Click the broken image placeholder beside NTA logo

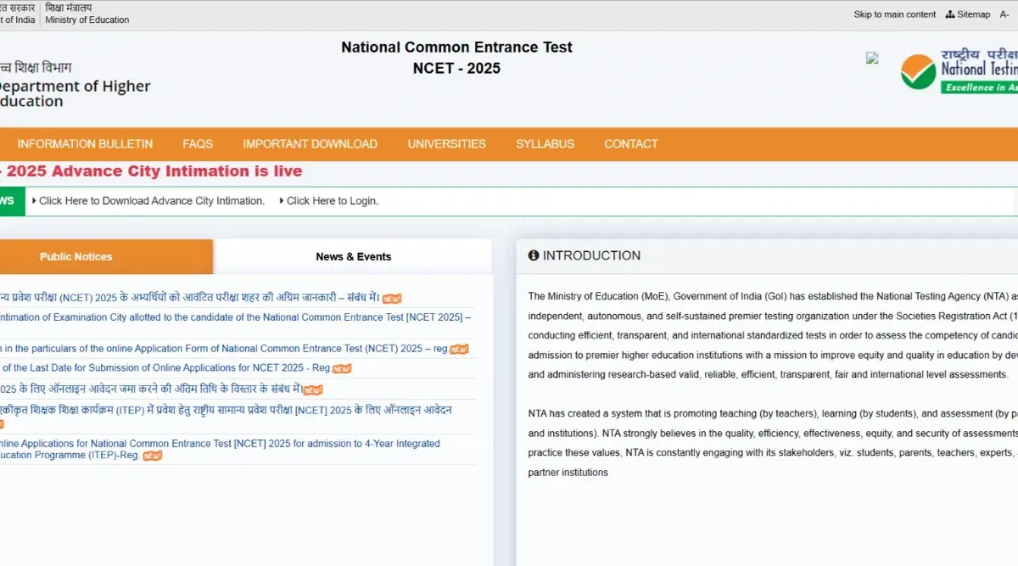pos(871,58)
